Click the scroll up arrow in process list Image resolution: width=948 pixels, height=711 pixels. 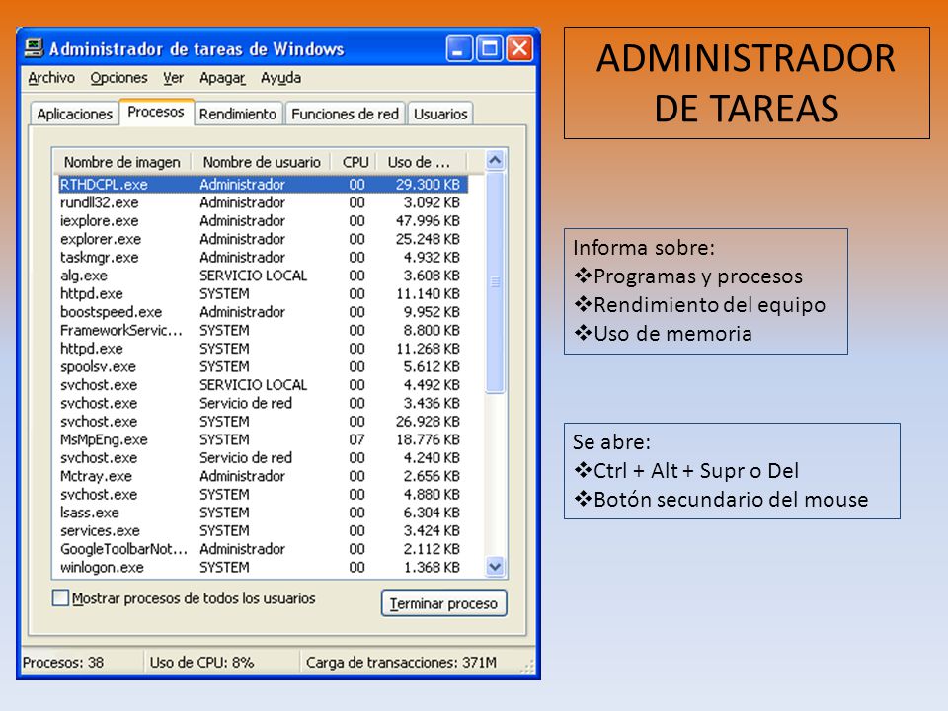[x=495, y=160]
